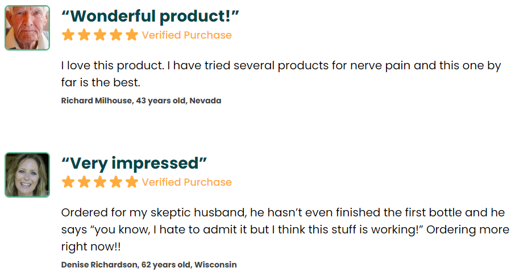Click reviewer name Denise Richardson, 62 years old
Viewport: 511px width, 272px height.
tap(149, 265)
